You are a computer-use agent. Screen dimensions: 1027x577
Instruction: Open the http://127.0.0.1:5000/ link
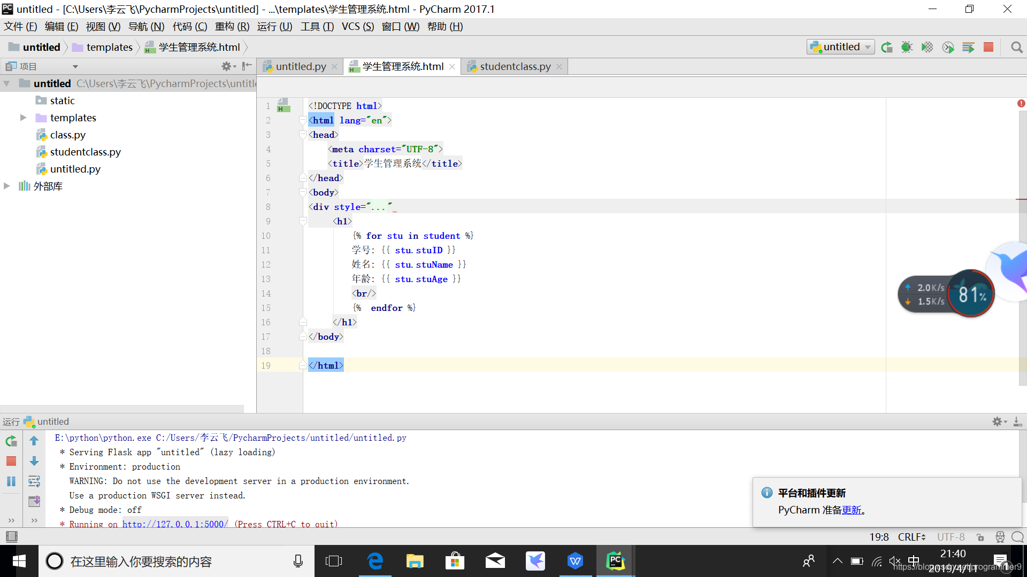click(x=175, y=524)
